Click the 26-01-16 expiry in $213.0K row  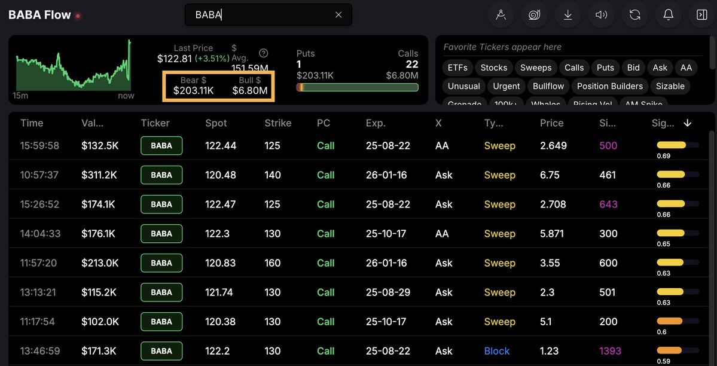pos(386,263)
